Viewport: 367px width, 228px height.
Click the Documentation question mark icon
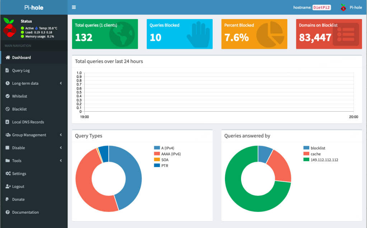tap(8, 213)
